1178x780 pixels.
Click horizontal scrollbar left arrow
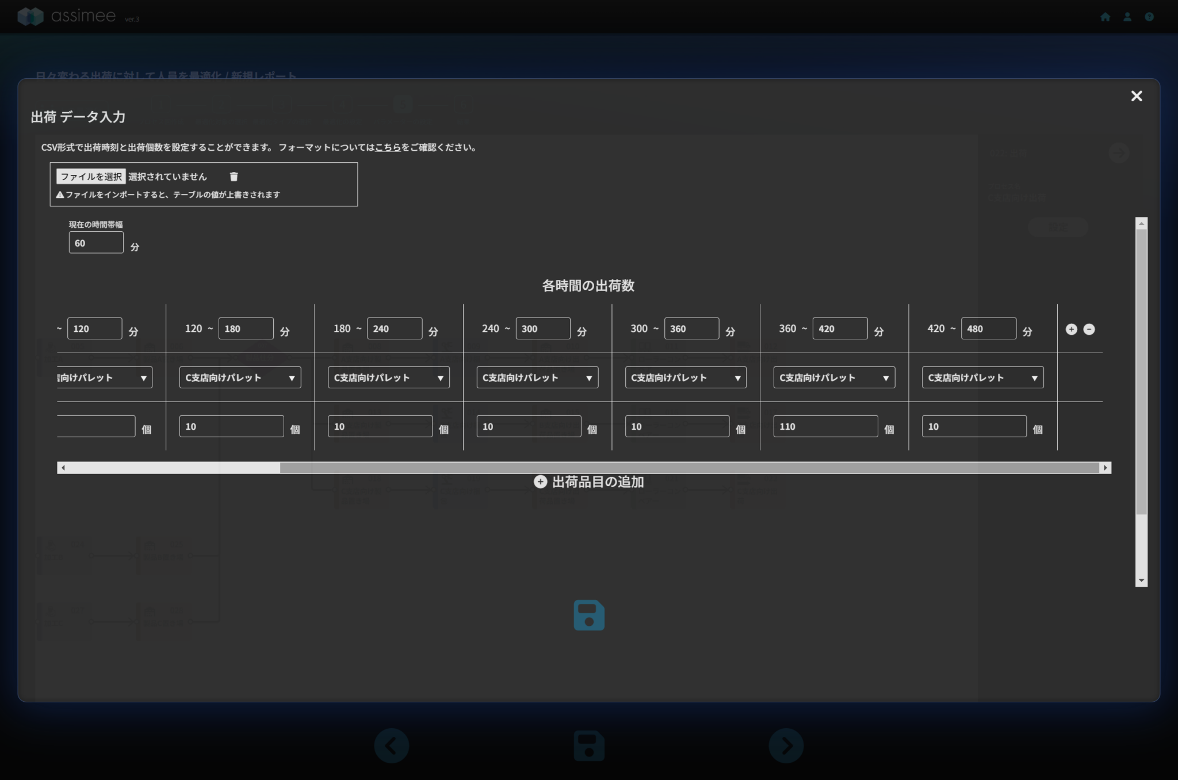click(63, 468)
